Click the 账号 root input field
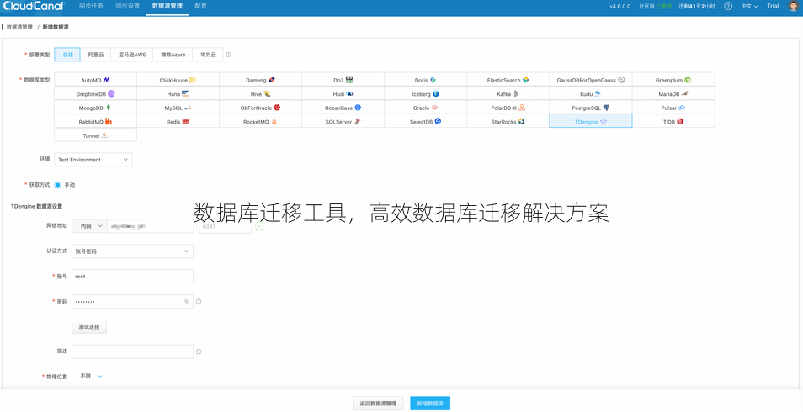 coord(133,277)
